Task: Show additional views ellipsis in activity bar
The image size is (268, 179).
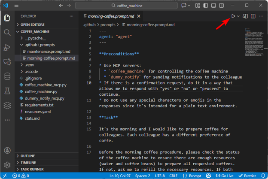Action: tap(7, 120)
